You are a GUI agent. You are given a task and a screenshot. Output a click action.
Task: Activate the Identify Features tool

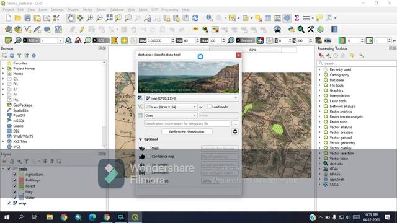[x=209, y=18]
